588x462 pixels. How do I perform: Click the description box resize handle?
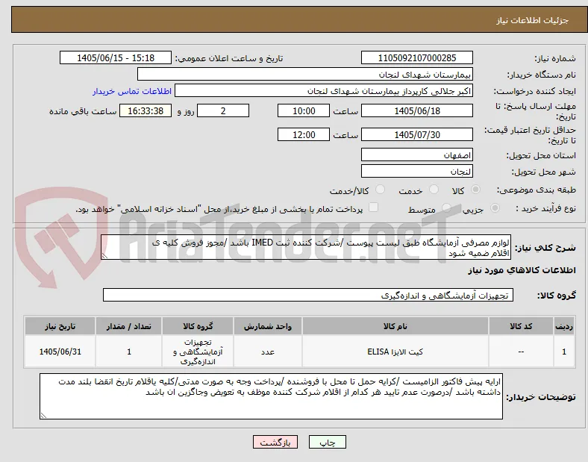click(x=104, y=256)
